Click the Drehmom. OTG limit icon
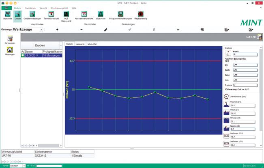Image resolution: width=264 pixels, height=168 pixels. pyautogui.click(x=226, y=136)
